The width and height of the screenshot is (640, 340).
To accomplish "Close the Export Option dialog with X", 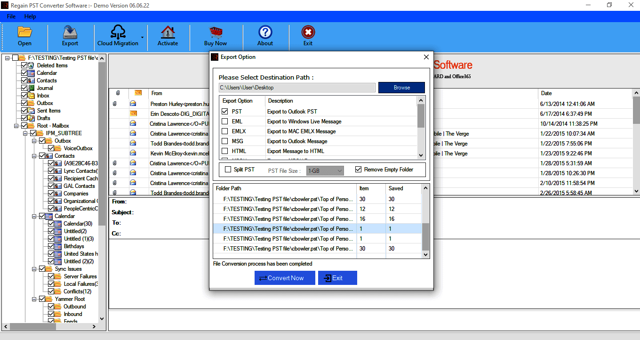I will click(426, 57).
